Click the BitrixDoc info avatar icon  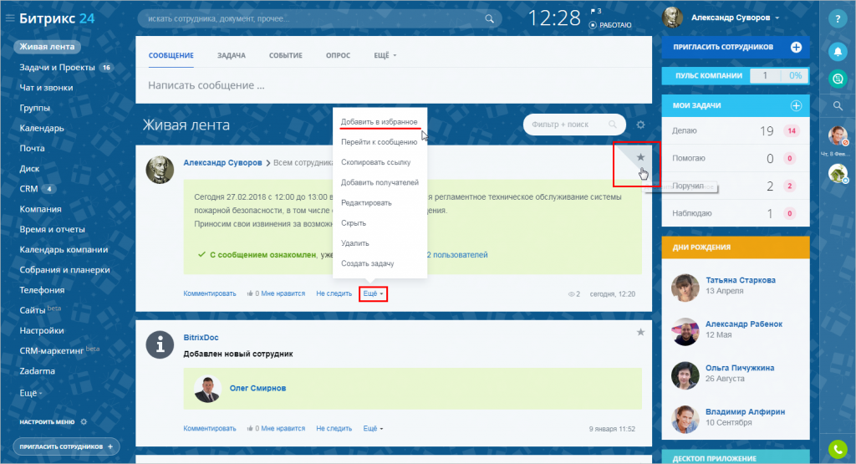pyautogui.click(x=160, y=344)
